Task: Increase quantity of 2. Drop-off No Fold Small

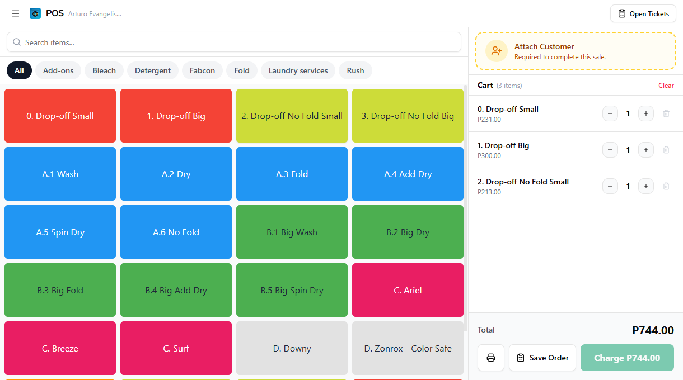Action: 646,186
